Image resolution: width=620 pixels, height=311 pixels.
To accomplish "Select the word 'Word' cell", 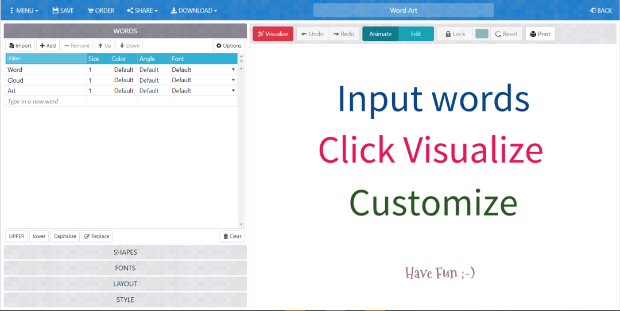I will [x=46, y=70].
